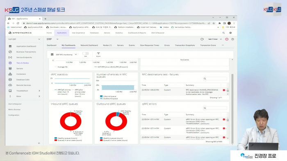Switch to the Nodes (1) tab
The image size is (287, 161).
pyautogui.click(x=107, y=45)
